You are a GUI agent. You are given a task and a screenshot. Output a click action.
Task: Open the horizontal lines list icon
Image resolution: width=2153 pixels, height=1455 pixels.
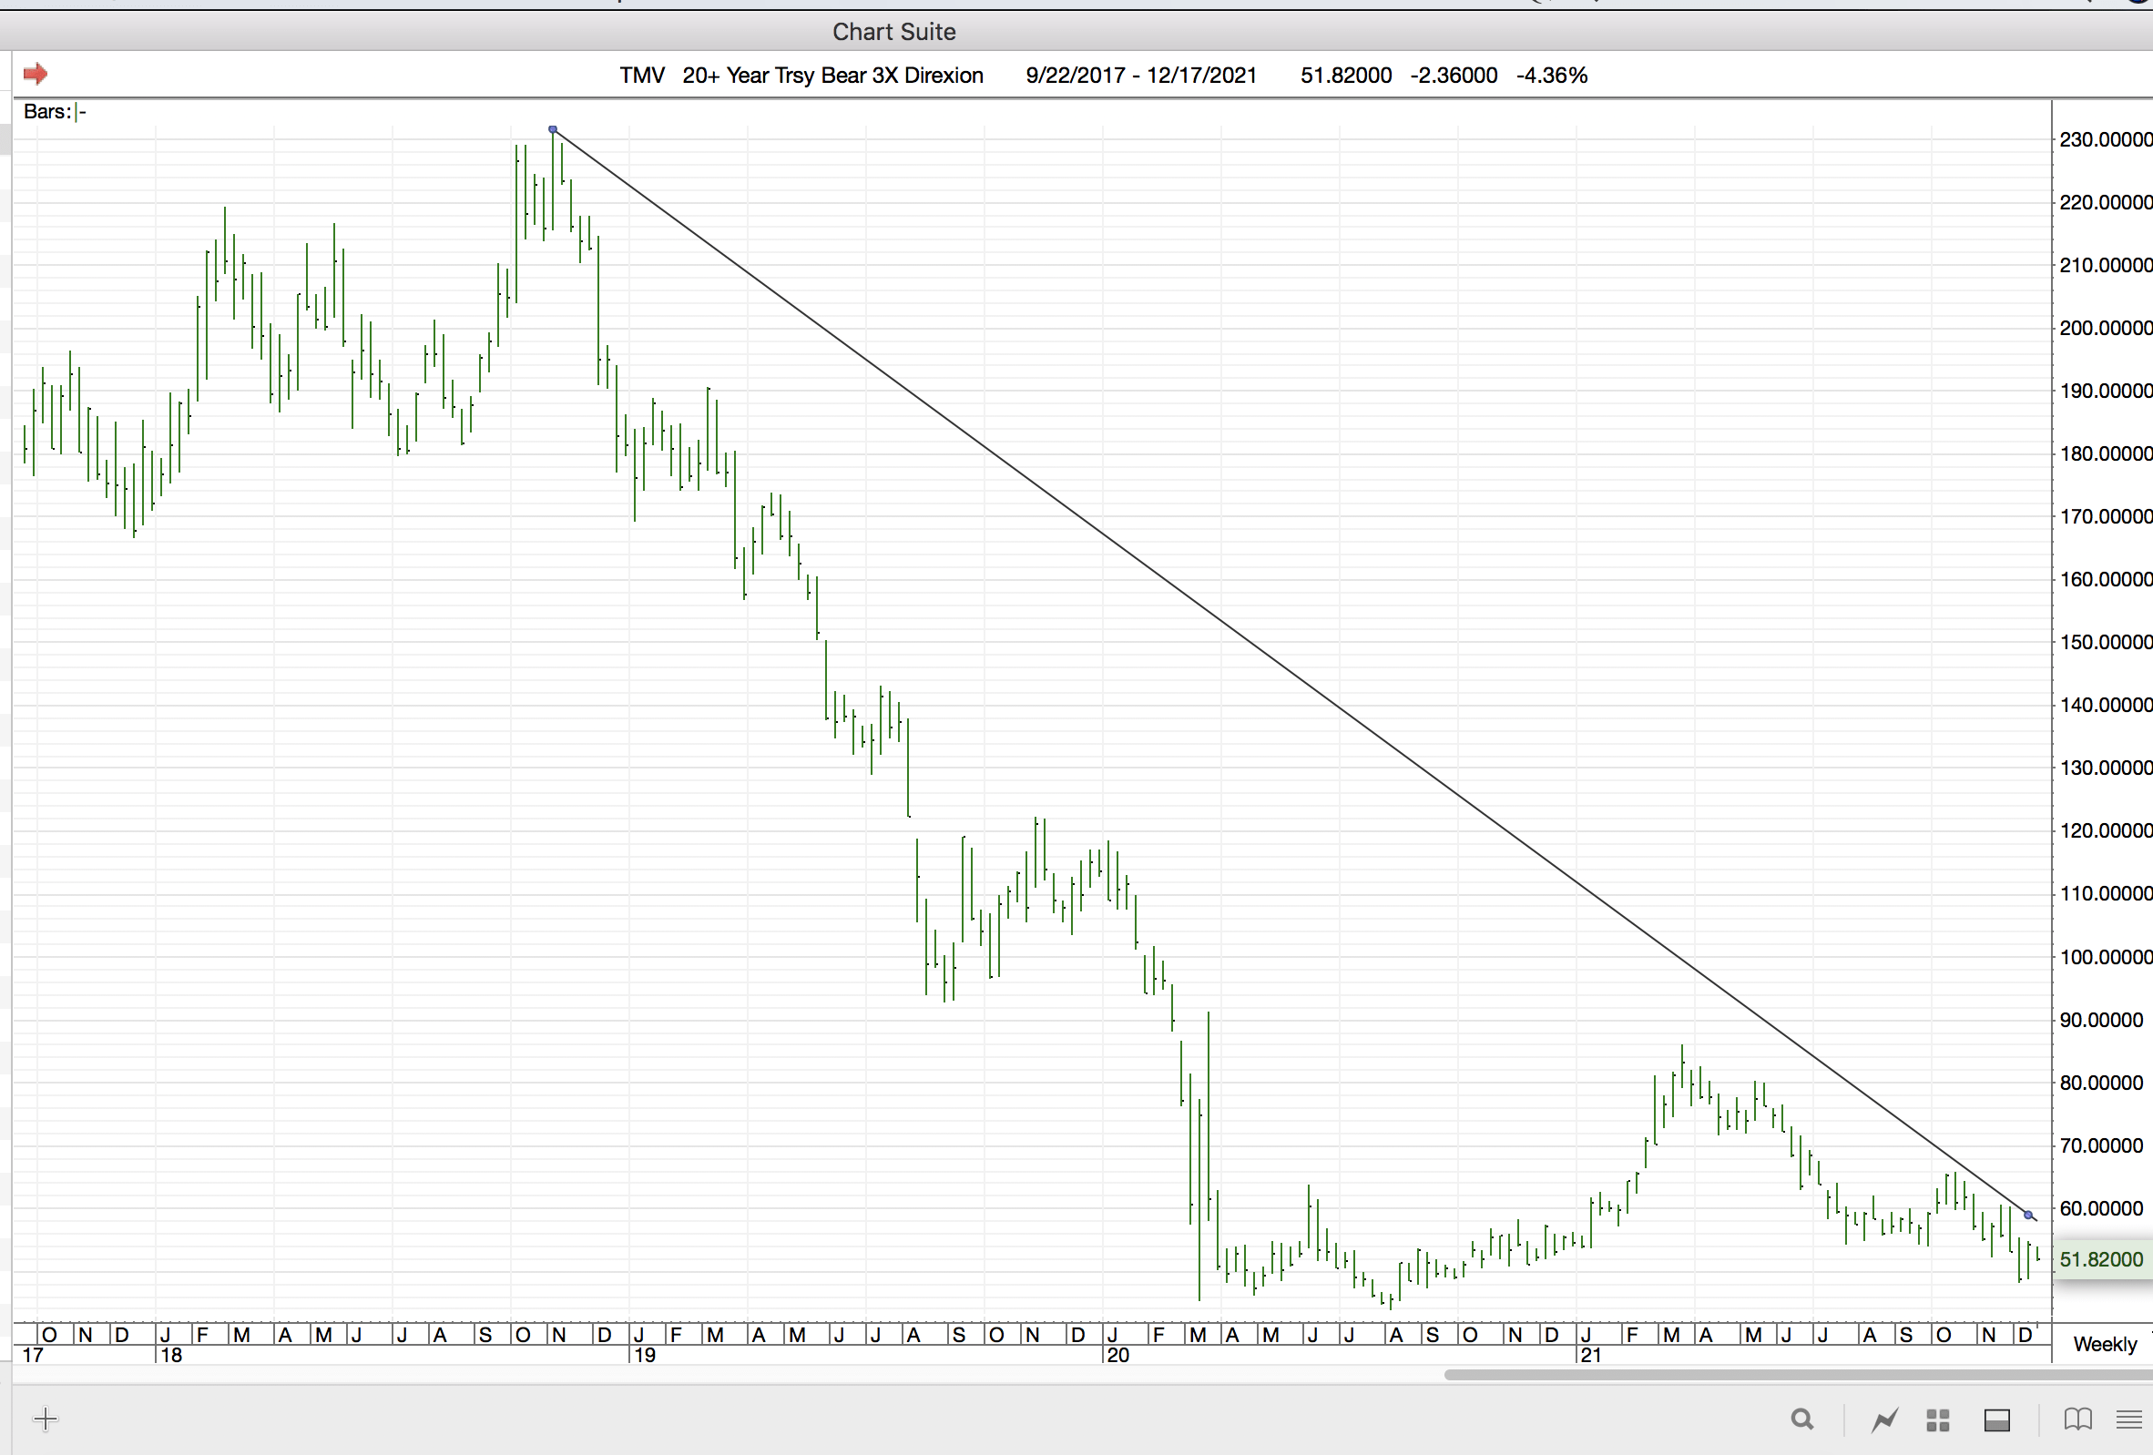(2130, 1419)
